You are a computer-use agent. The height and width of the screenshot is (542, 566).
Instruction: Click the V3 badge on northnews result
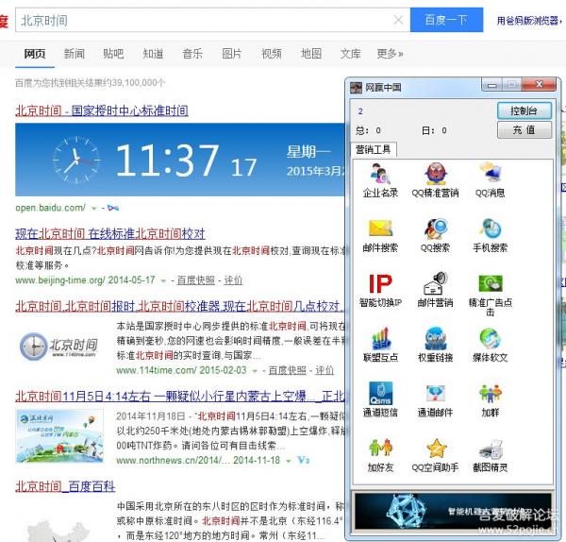tap(304, 460)
